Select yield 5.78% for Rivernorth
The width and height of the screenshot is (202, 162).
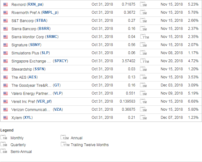pos(193,12)
